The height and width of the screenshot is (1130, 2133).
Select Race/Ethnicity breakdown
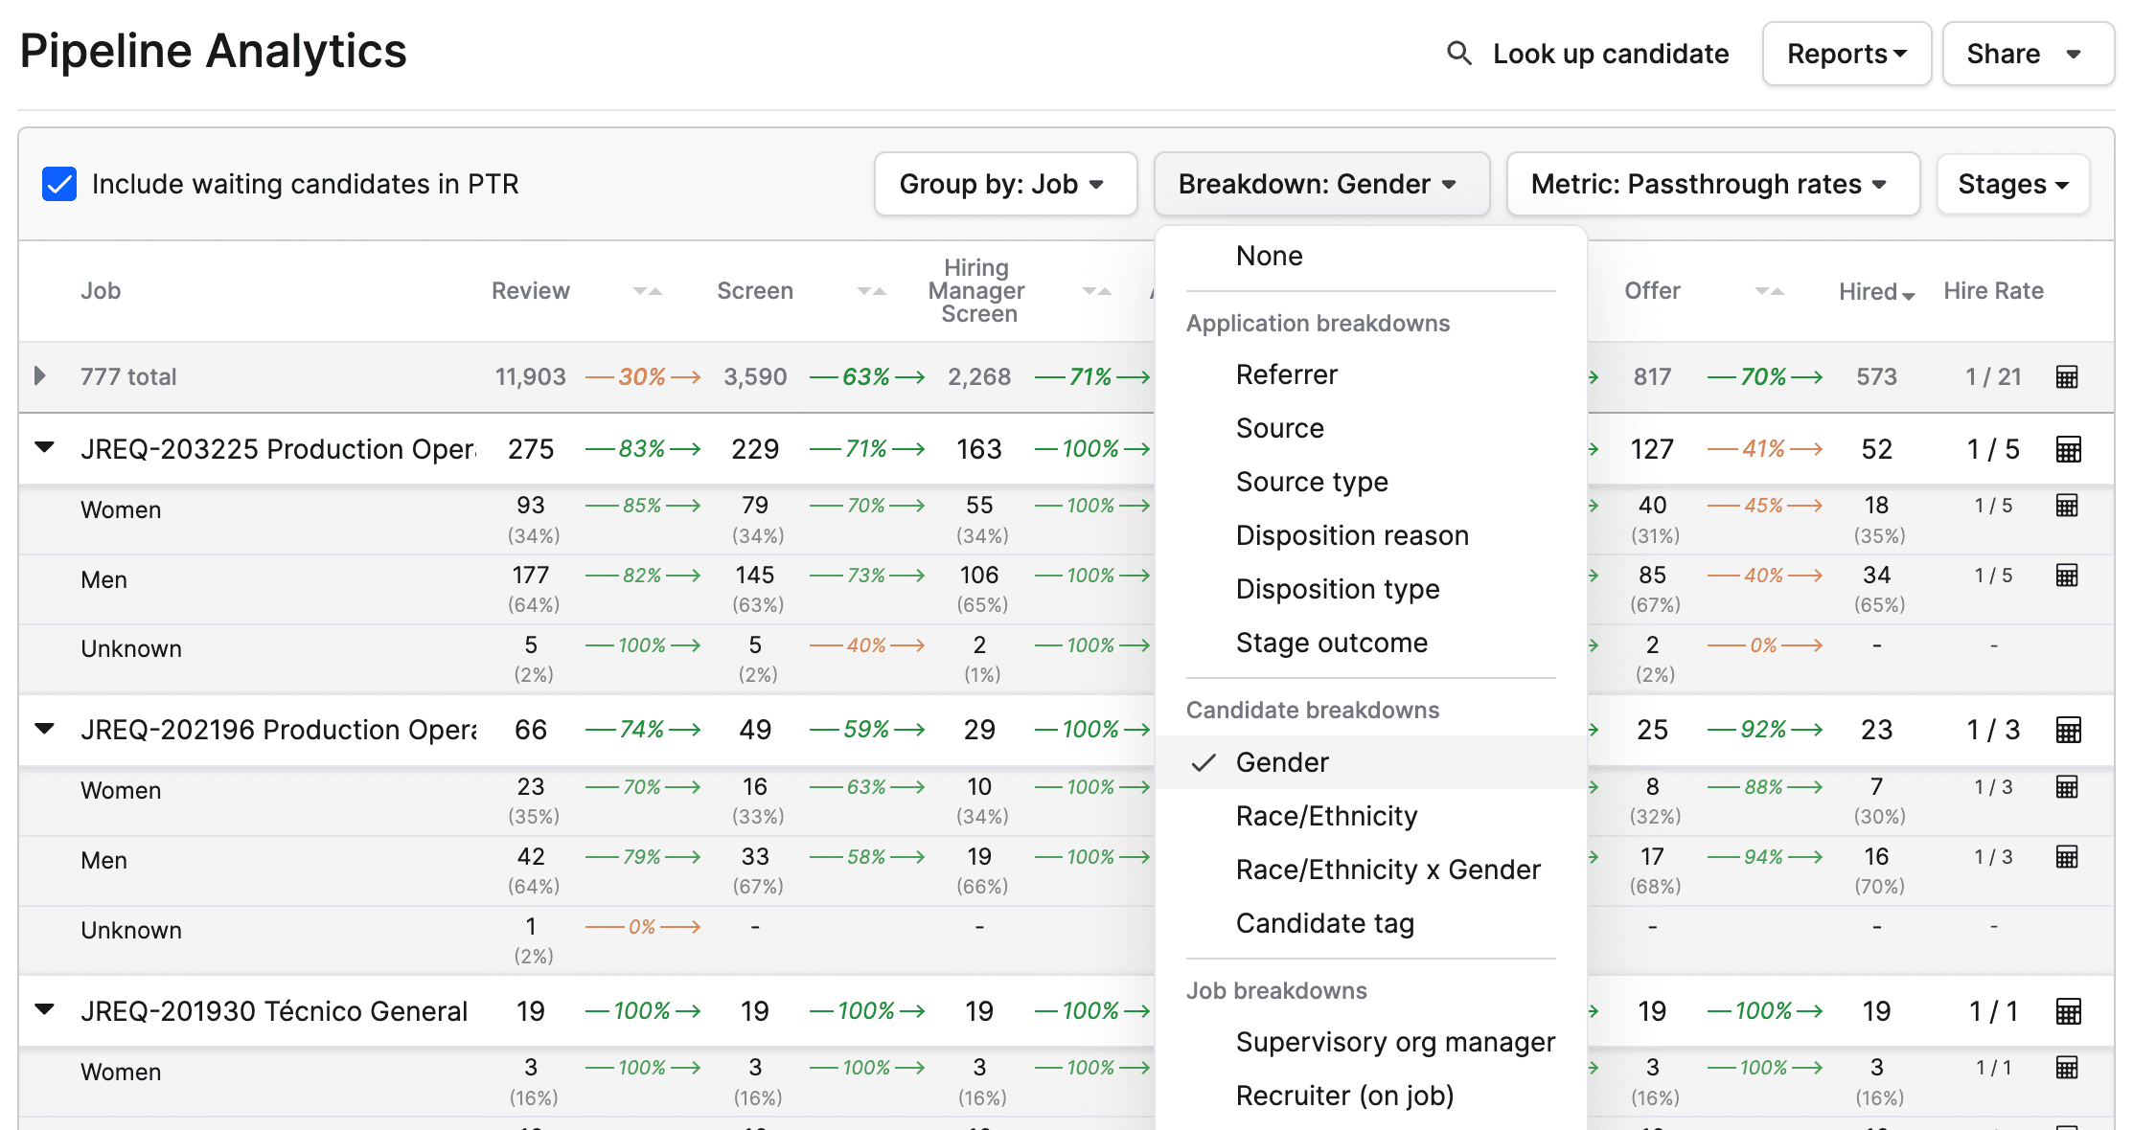(x=1326, y=815)
